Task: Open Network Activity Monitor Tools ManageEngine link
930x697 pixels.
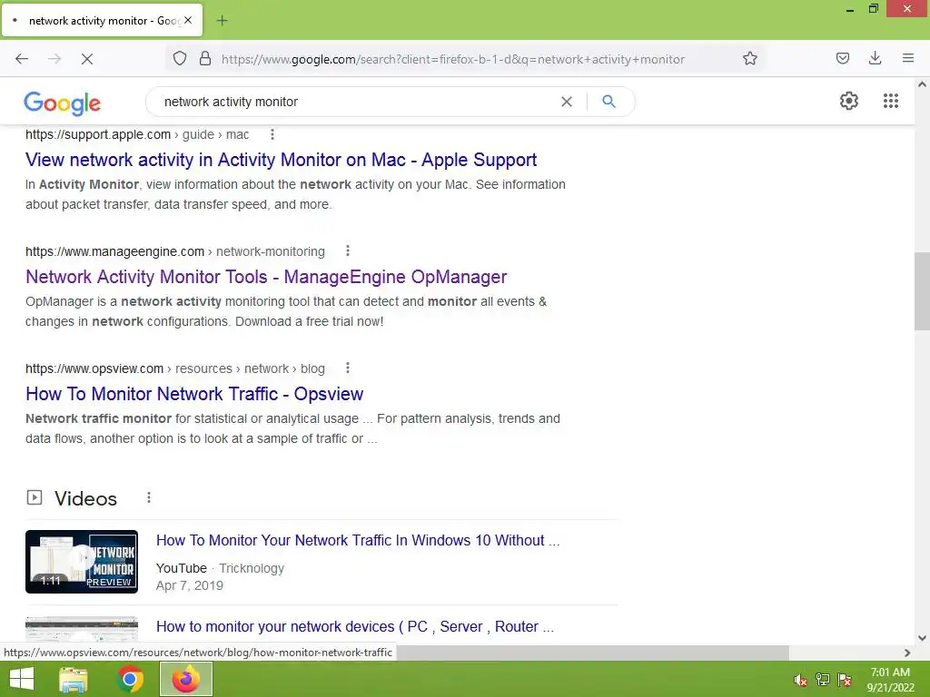Action: [x=266, y=277]
